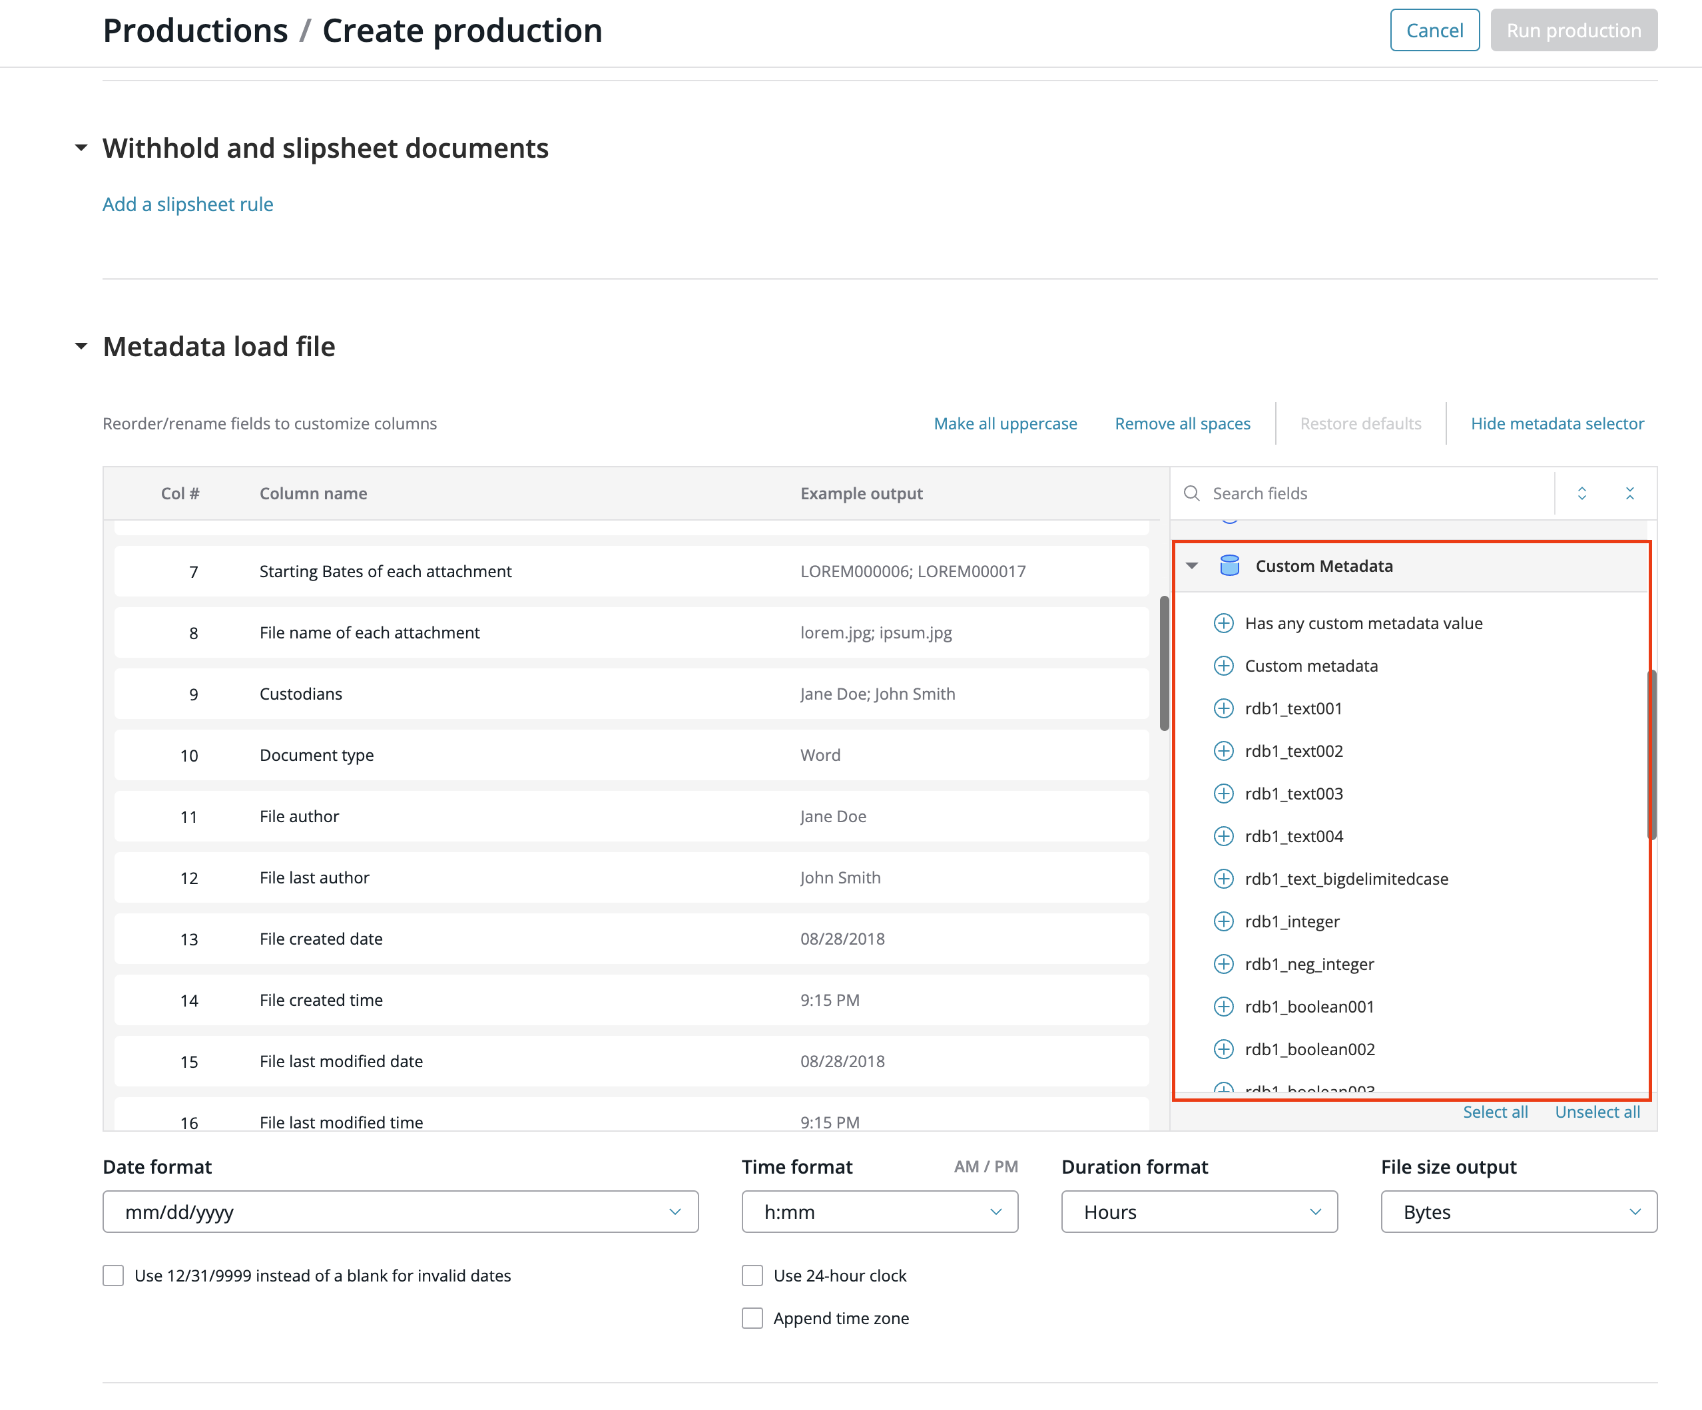Viewport: 1702px width, 1410px height.
Task: Add 'Has any custom metadata value' field
Action: (1223, 623)
